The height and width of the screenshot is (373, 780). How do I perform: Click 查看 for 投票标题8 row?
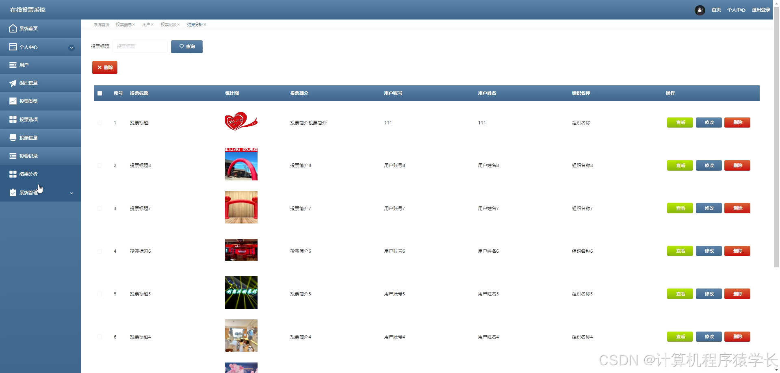[680, 165]
